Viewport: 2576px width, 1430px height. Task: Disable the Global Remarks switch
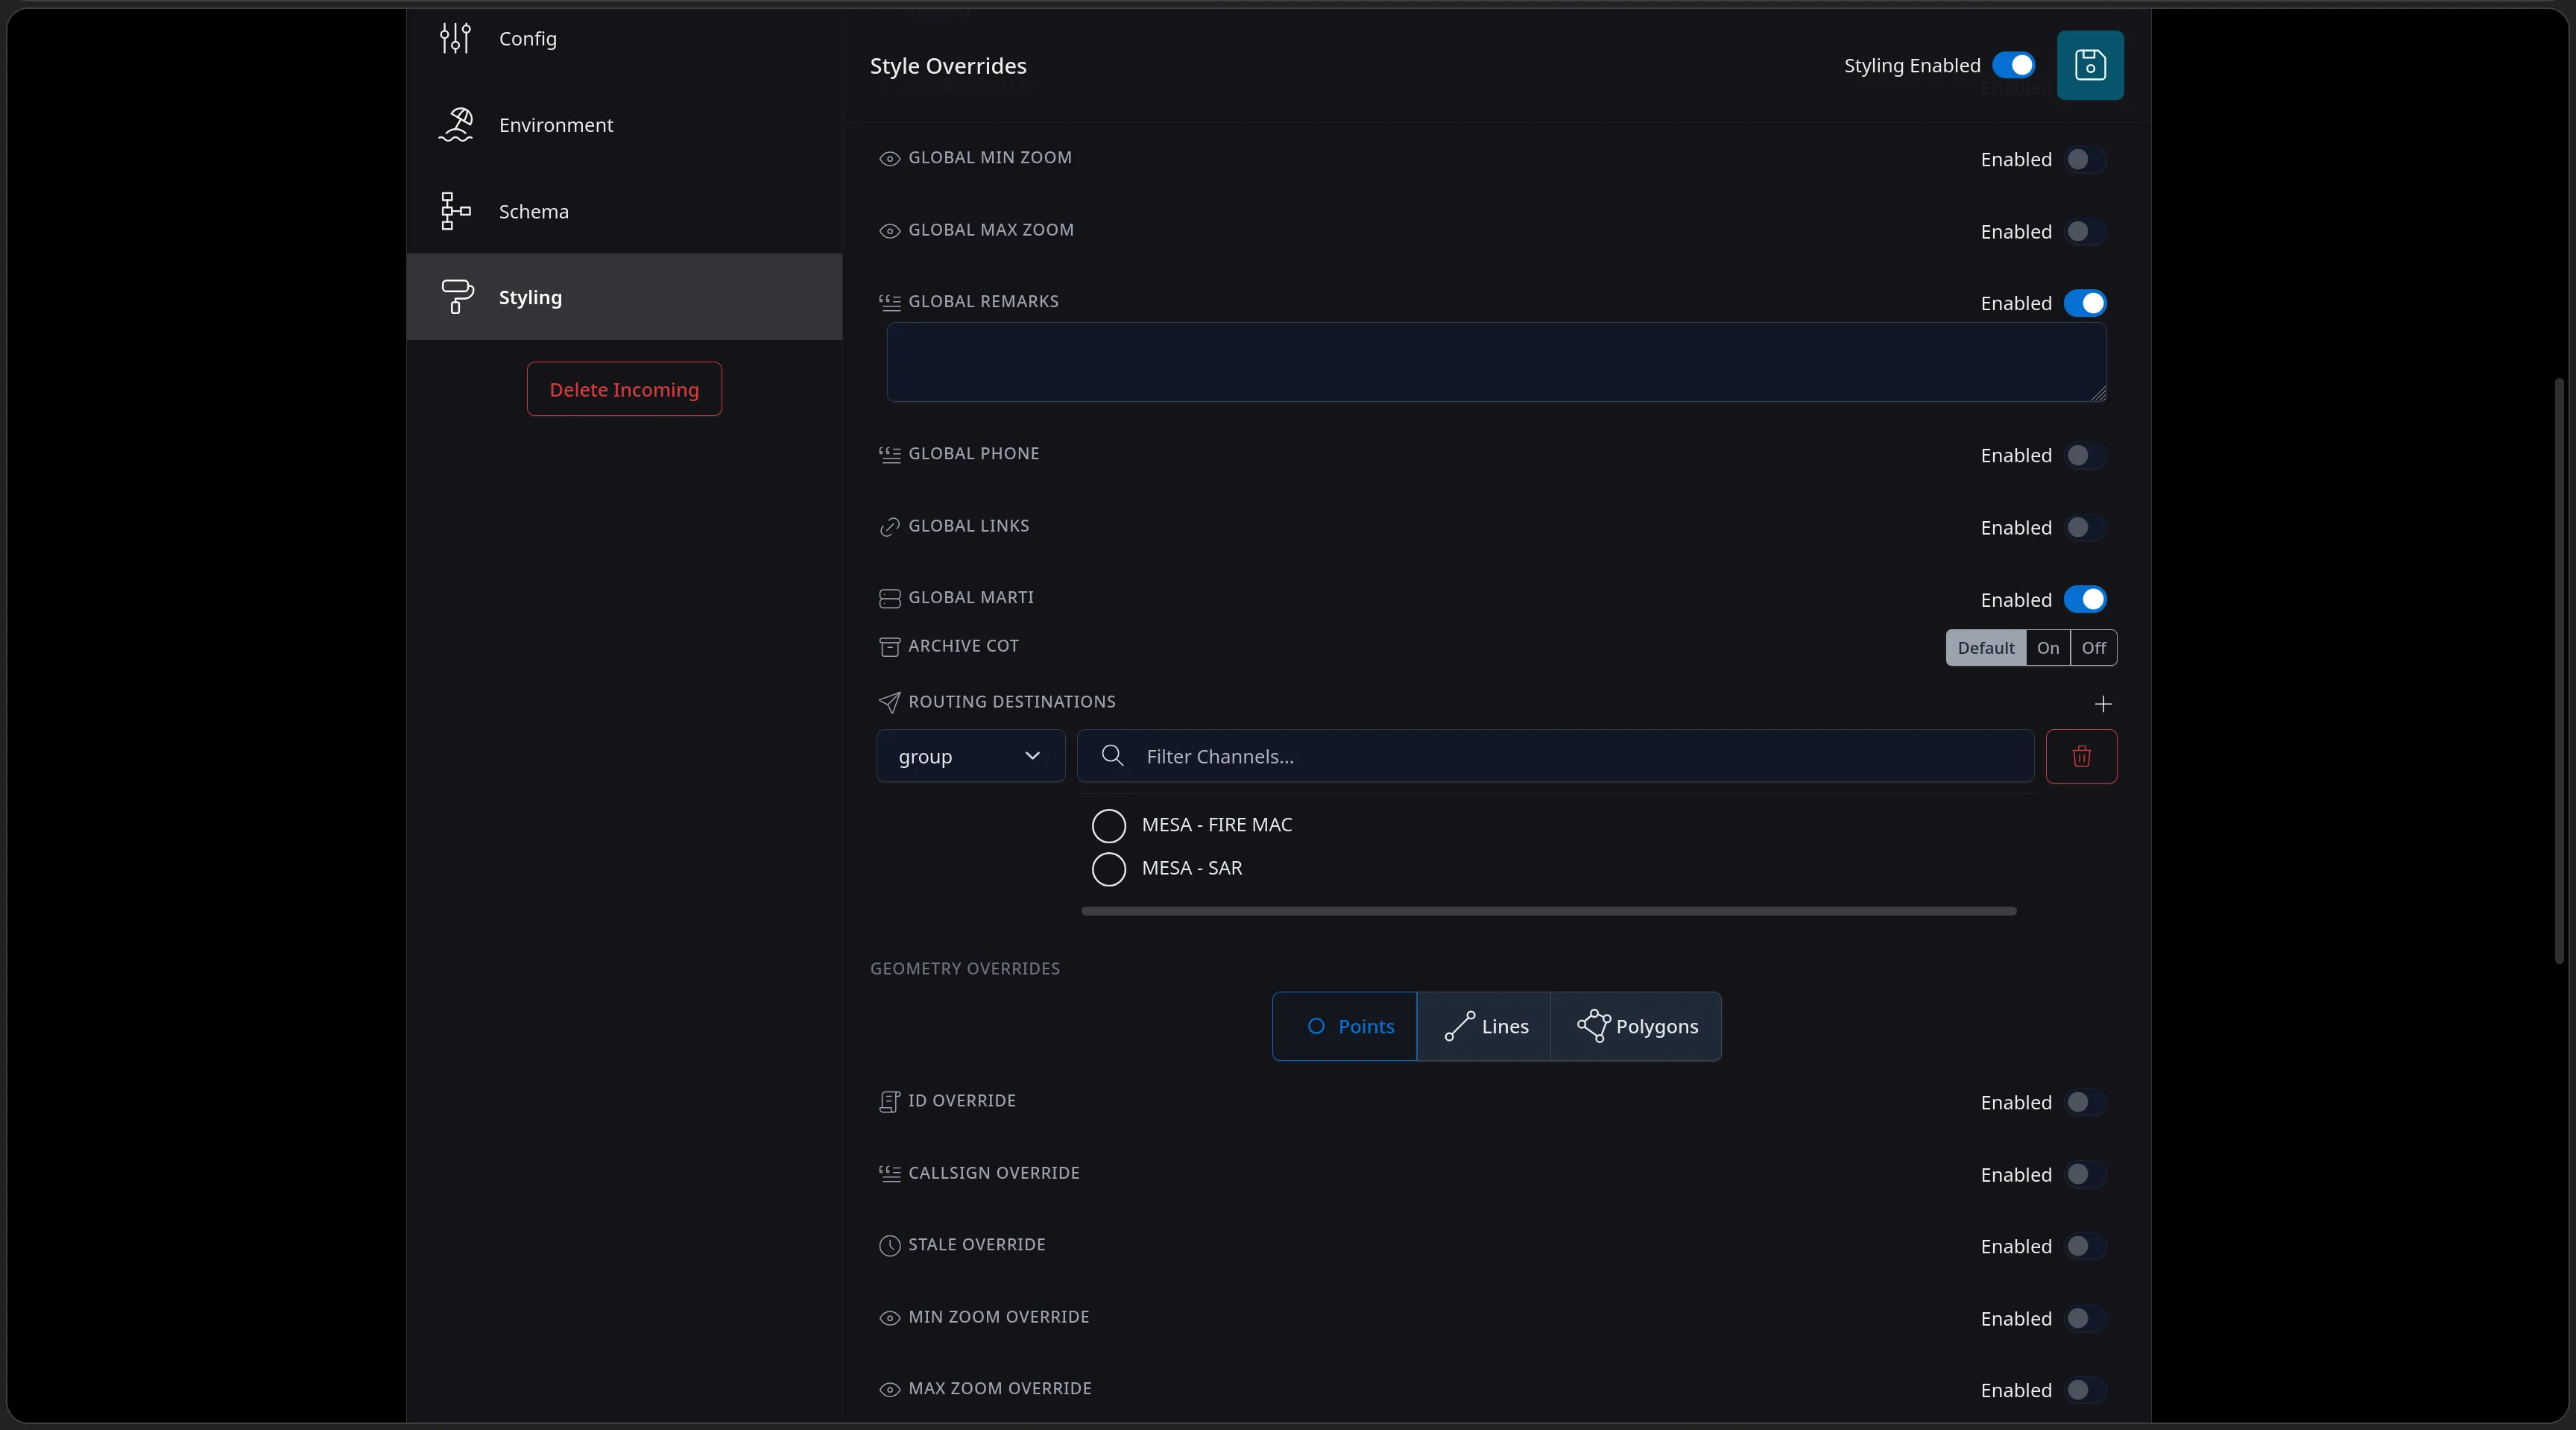[2085, 303]
